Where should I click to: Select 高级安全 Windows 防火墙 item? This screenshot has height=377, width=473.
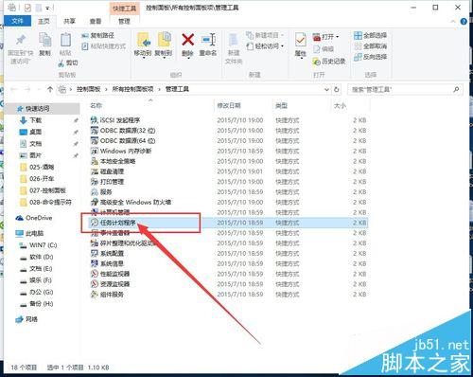(131, 202)
